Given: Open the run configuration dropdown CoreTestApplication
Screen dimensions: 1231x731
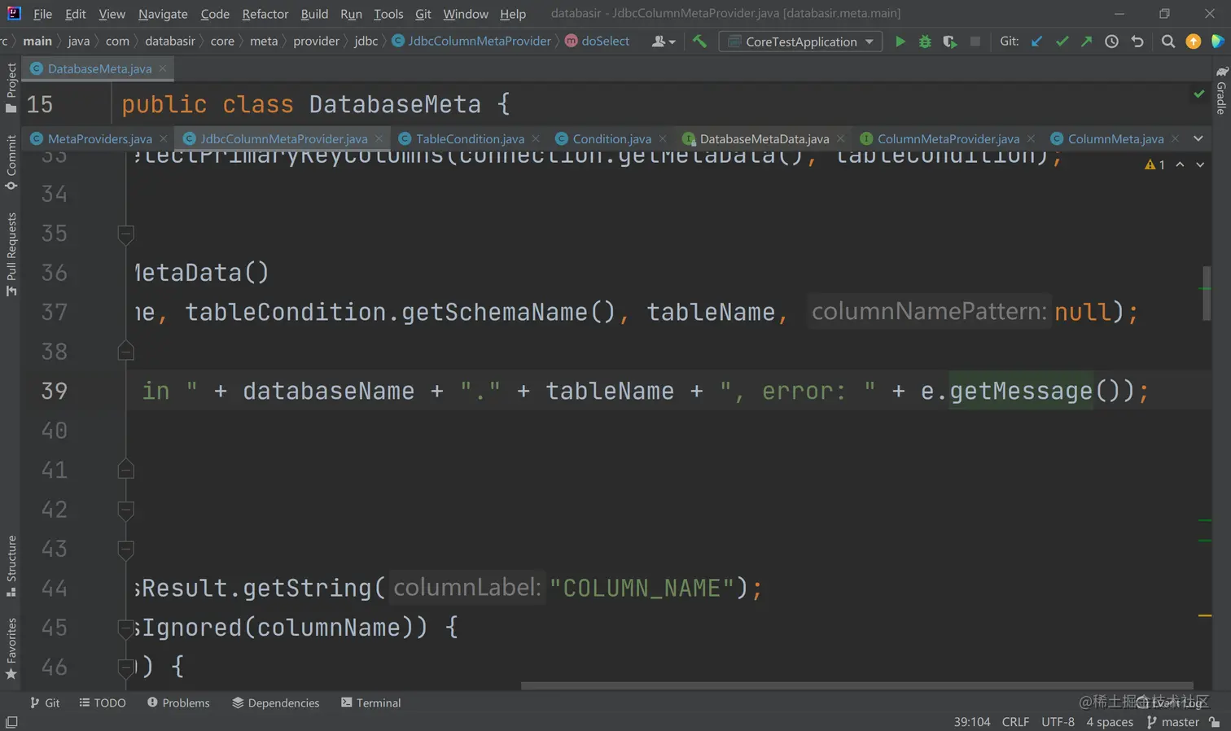Looking at the screenshot, I should tap(800, 42).
